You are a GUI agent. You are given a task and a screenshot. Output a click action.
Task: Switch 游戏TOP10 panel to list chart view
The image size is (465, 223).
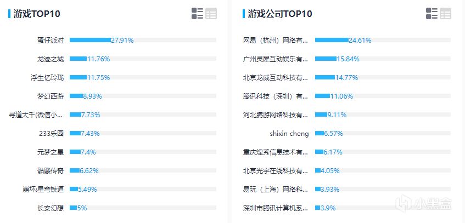click(x=198, y=14)
